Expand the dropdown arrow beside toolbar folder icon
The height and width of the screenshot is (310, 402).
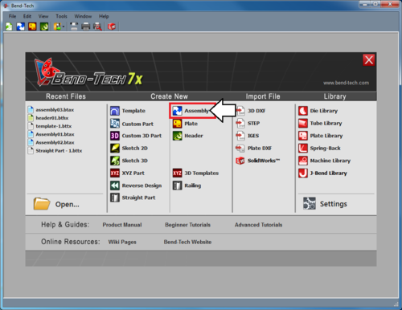click(x=64, y=27)
